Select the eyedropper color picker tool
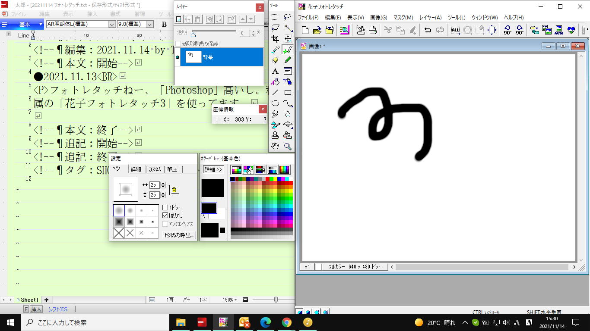590x331 pixels. (x=275, y=50)
